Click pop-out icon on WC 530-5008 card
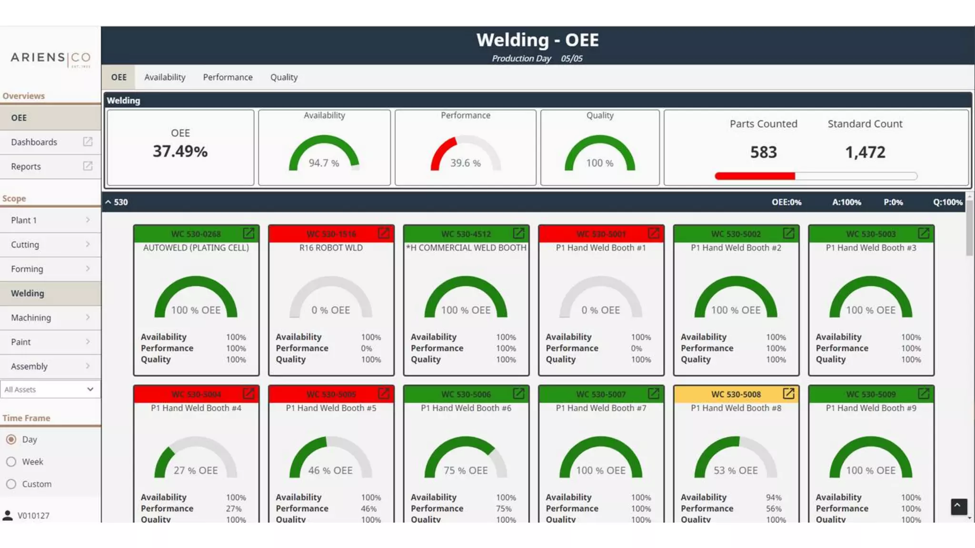Screen dimensions: 975x548 coord(788,393)
